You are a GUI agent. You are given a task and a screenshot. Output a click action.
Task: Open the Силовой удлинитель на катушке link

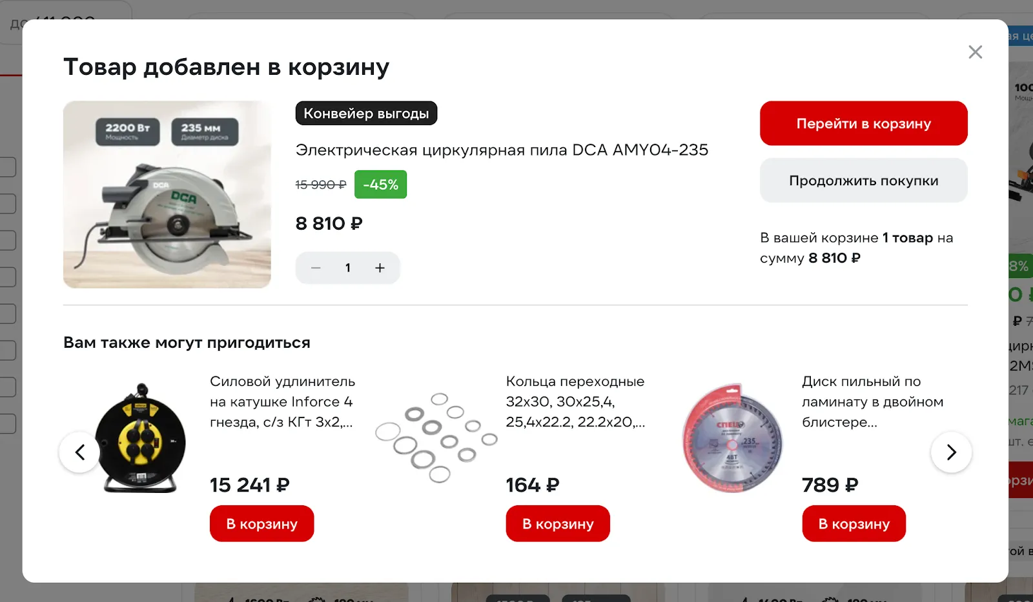(282, 401)
